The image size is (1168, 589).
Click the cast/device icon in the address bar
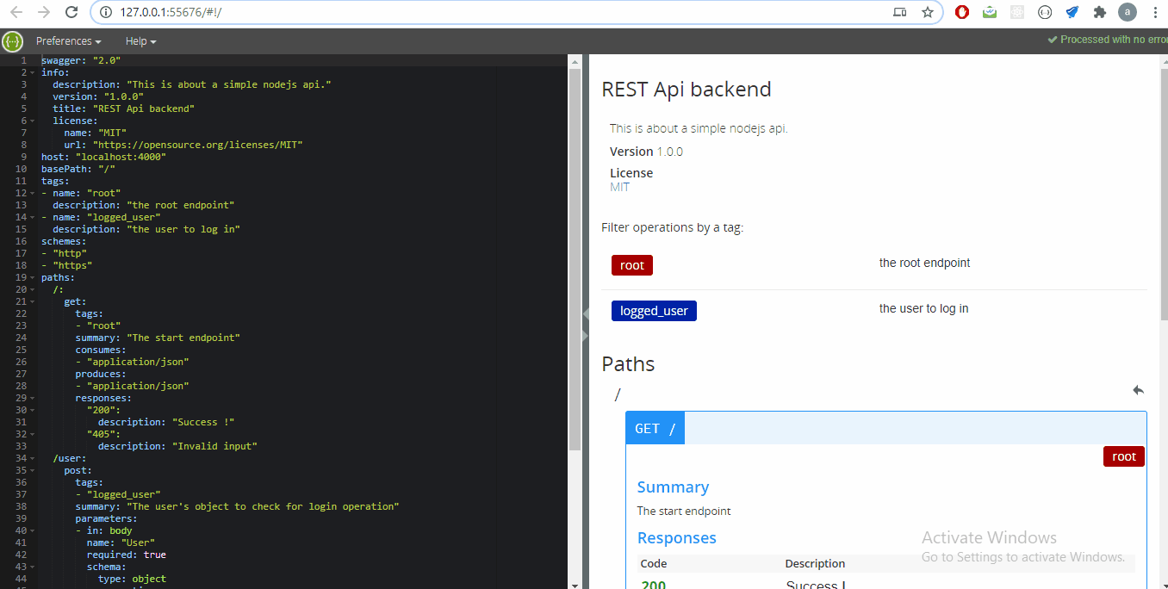coord(899,12)
